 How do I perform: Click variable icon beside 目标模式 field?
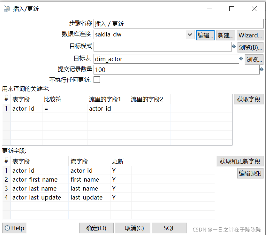(x=234, y=46)
